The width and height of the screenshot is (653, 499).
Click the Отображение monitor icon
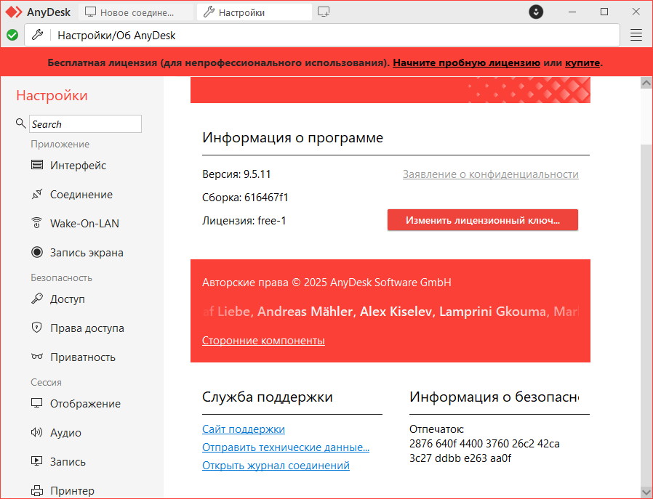click(x=37, y=403)
